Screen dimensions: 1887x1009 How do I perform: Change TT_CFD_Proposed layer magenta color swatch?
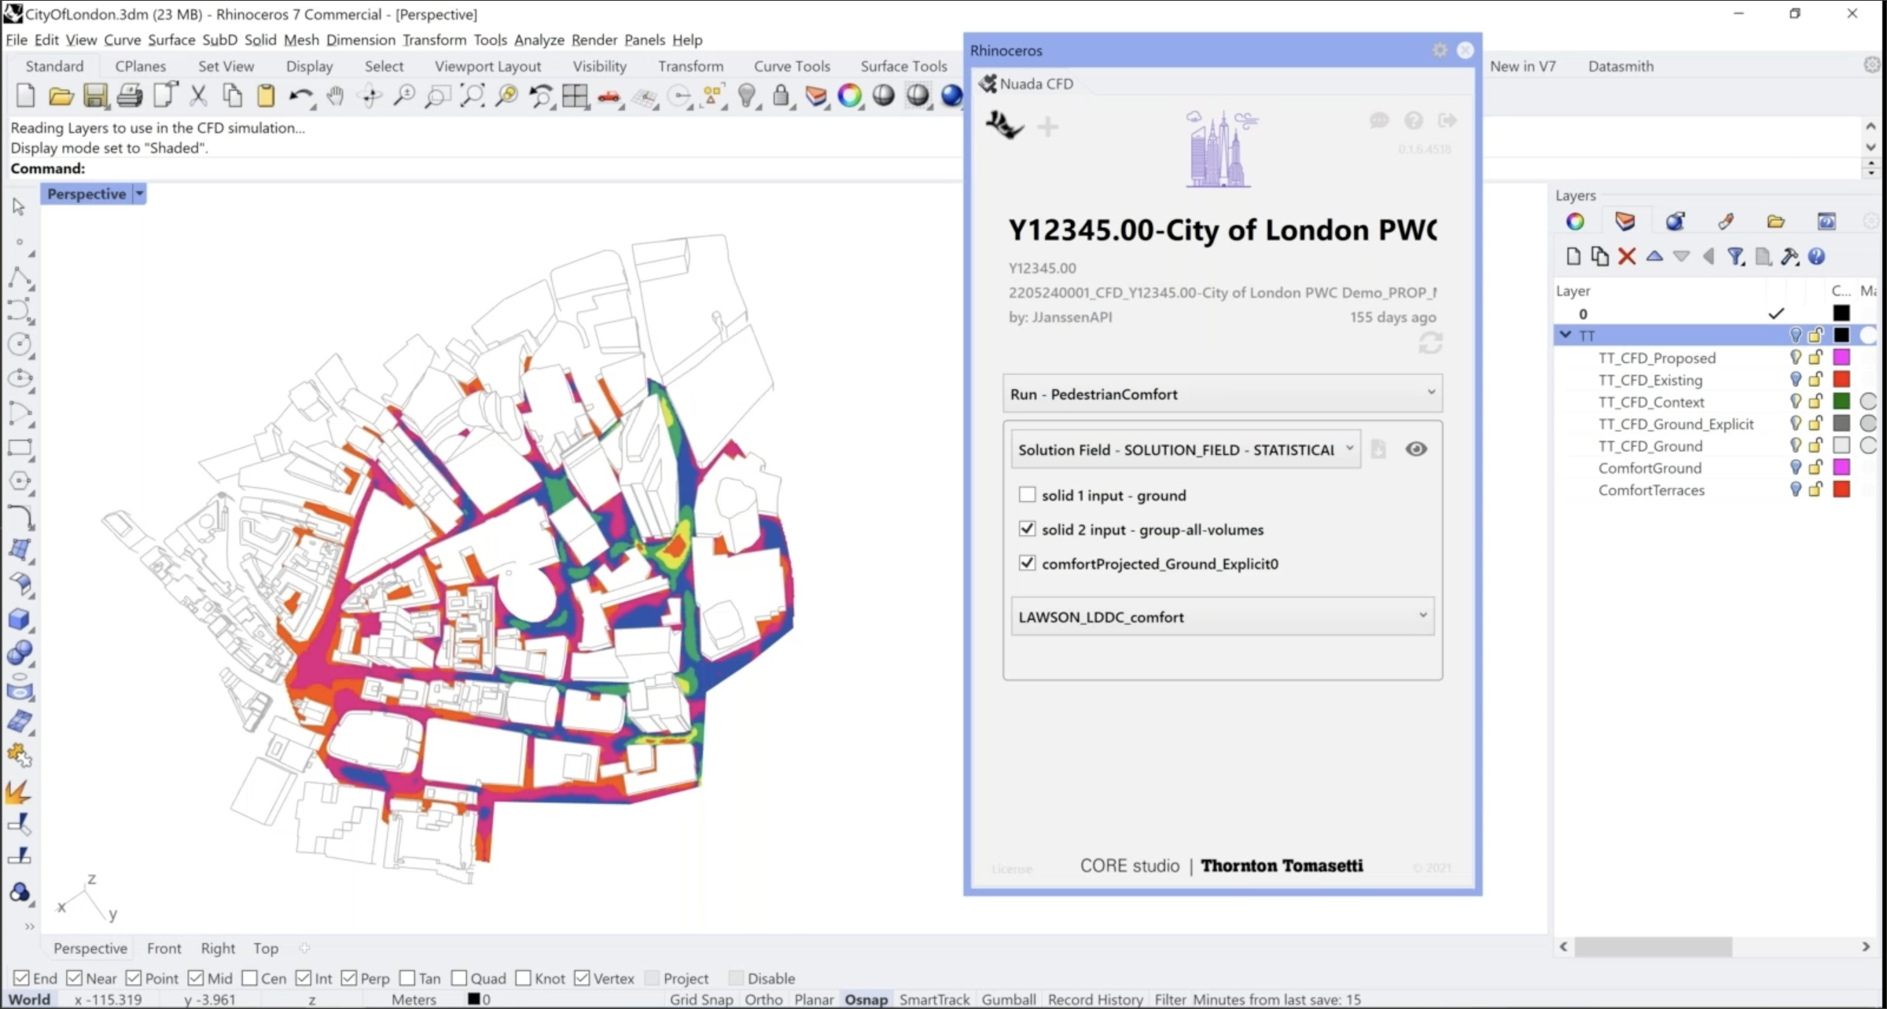pos(1841,358)
